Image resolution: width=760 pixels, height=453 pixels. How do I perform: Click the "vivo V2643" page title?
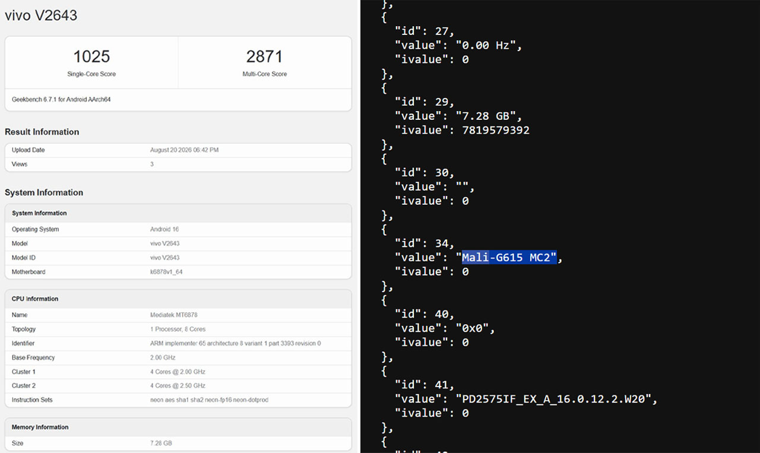click(41, 15)
